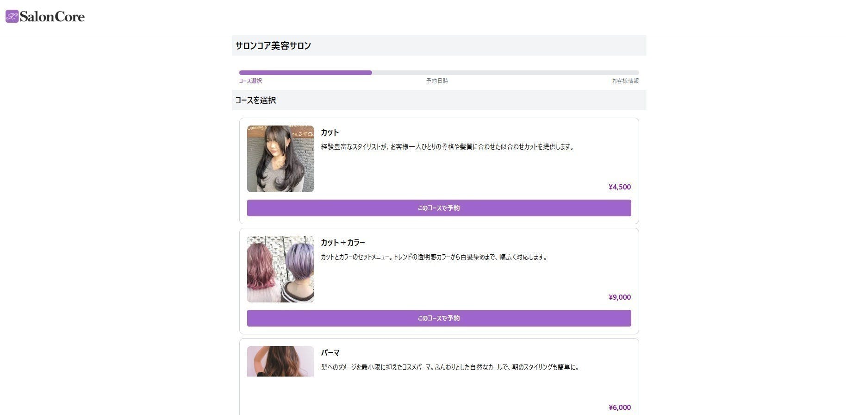
Task: Click the パーマ course title
Action: coord(330,353)
